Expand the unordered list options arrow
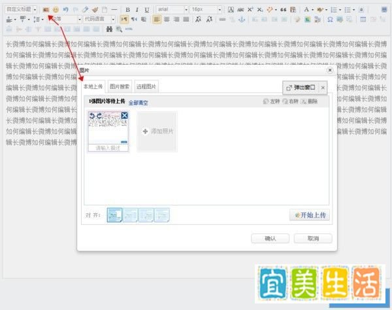The image size is (392, 310). pyautogui.click(x=353, y=10)
